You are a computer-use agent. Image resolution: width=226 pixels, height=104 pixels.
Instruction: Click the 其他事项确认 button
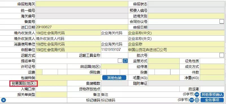(x=212, y=95)
